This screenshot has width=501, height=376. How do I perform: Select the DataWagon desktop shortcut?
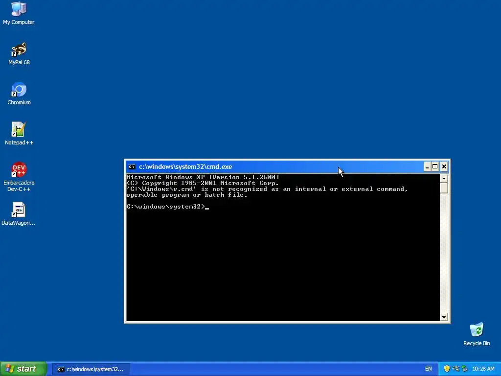tap(19, 214)
